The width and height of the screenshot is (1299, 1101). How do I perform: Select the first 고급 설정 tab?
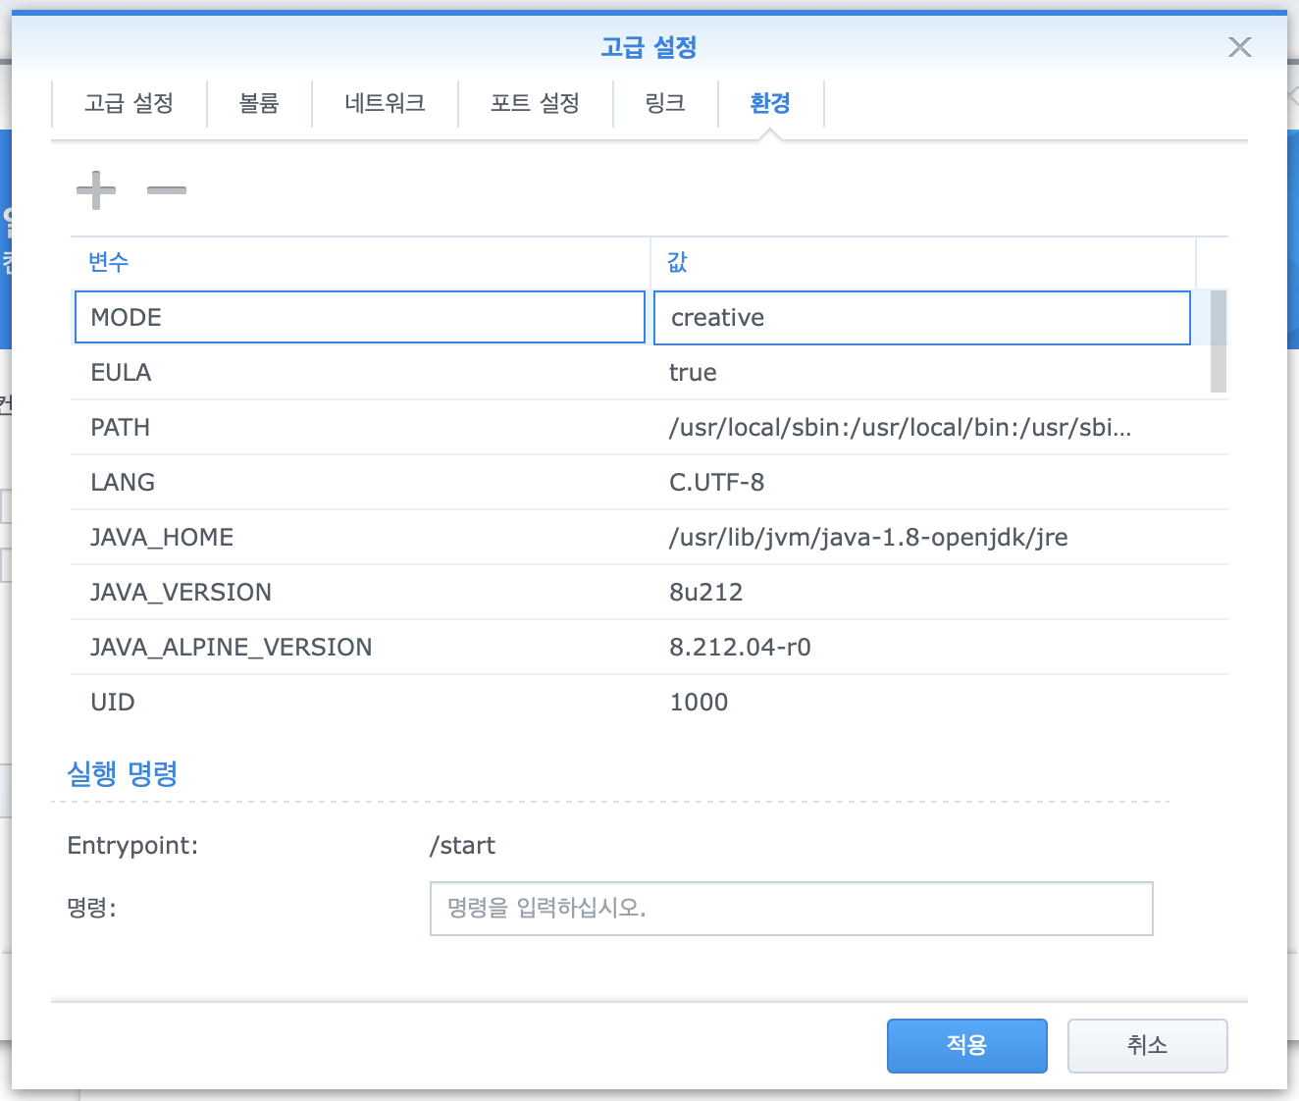[x=129, y=103]
